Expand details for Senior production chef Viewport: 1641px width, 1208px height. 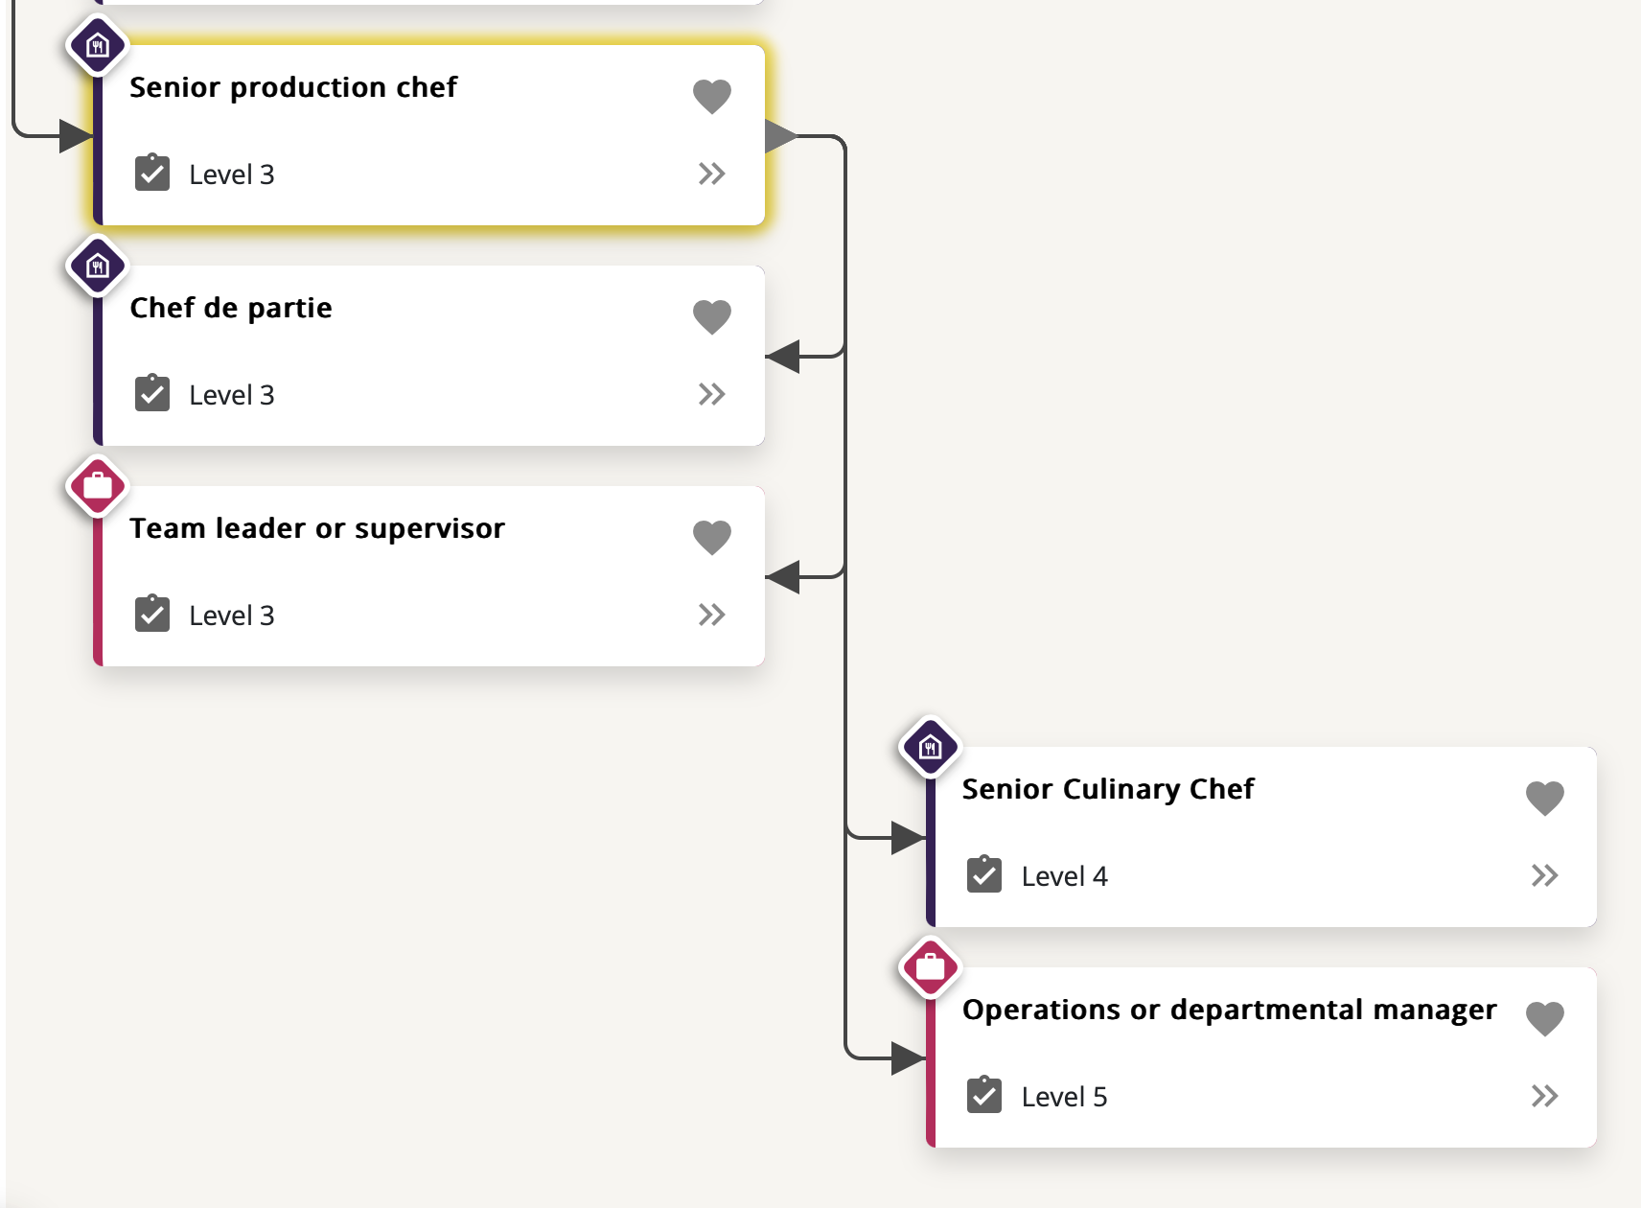coord(712,174)
